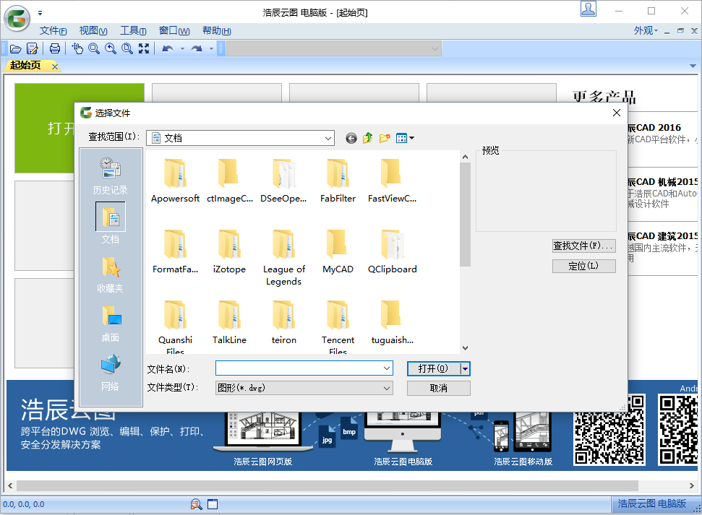Click the 浩辰云图网页版 link in banner
702x515 pixels.
pos(263,462)
